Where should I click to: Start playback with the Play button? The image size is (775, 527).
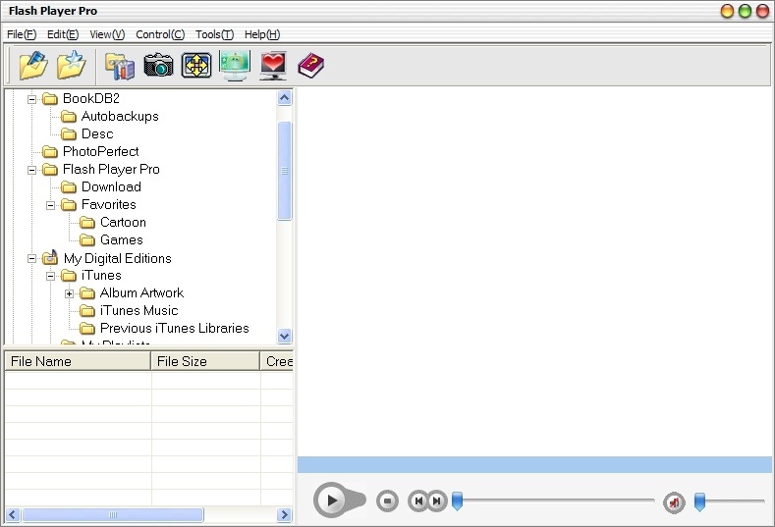(332, 501)
